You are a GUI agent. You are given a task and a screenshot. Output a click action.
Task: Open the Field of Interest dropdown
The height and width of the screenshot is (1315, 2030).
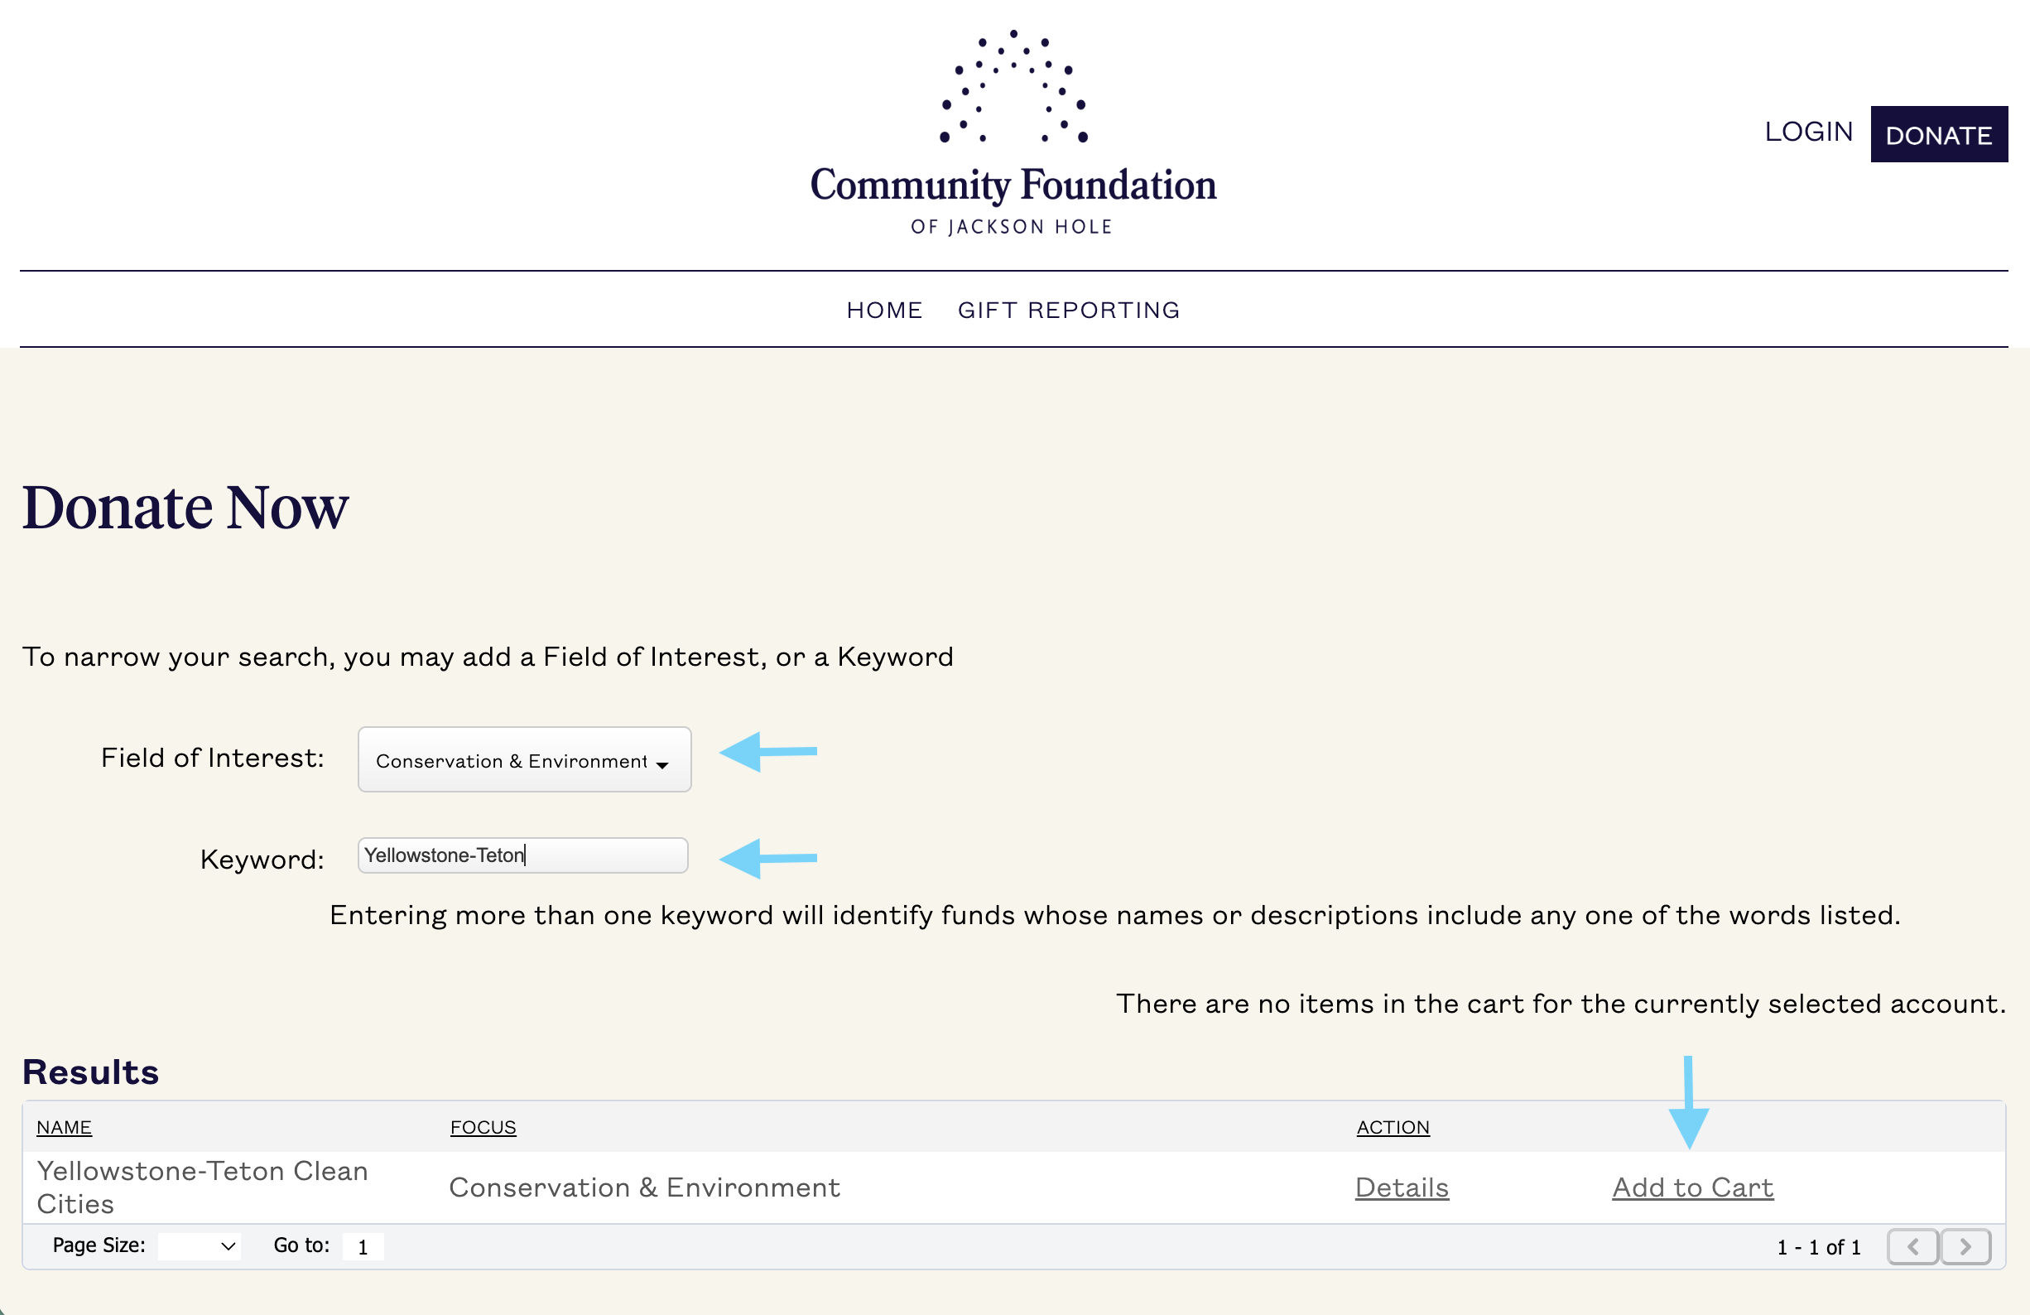tap(525, 759)
